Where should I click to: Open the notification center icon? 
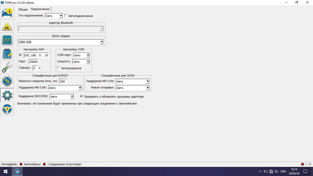(305, 171)
